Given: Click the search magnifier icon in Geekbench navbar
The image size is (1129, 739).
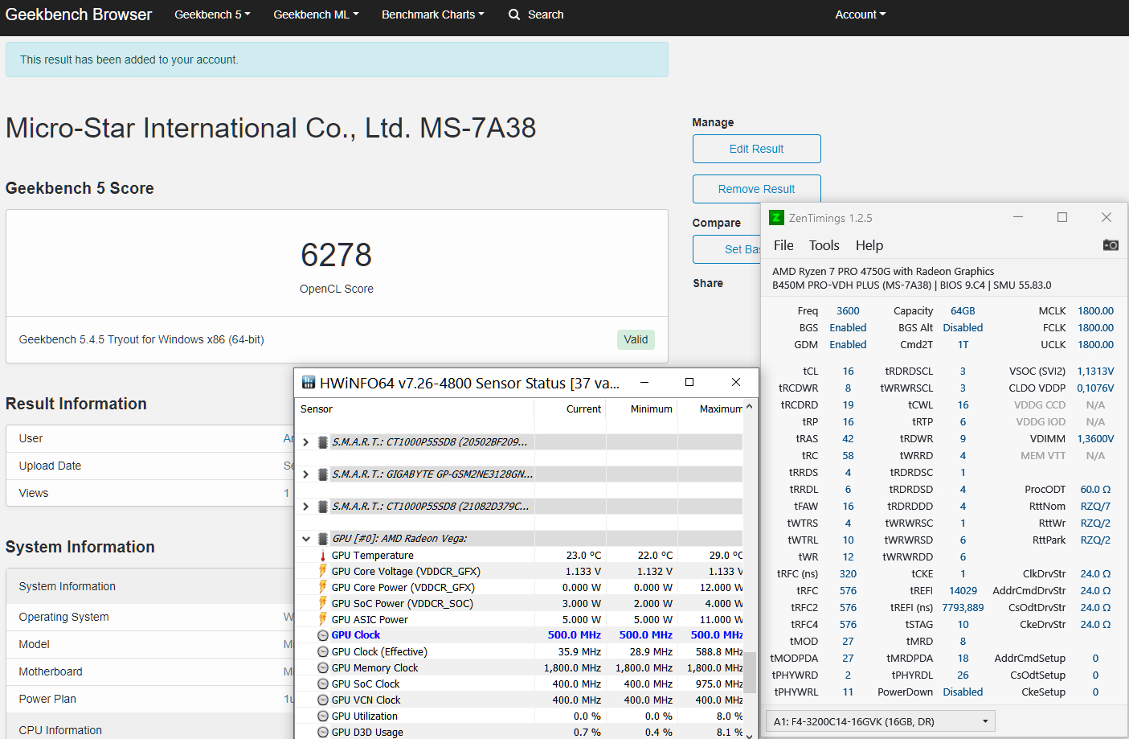Looking at the screenshot, I should [x=514, y=14].
